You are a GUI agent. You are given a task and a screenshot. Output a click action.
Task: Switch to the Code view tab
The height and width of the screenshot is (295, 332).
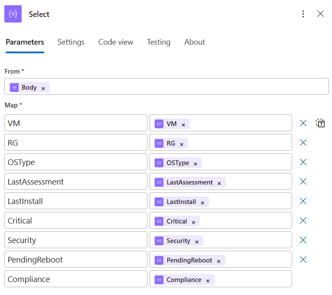tap(116, 42)
